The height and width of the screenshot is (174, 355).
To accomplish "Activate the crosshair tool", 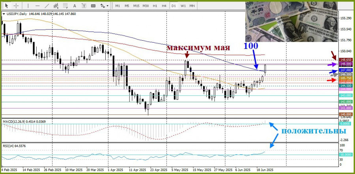I will (x=16, y=6).
